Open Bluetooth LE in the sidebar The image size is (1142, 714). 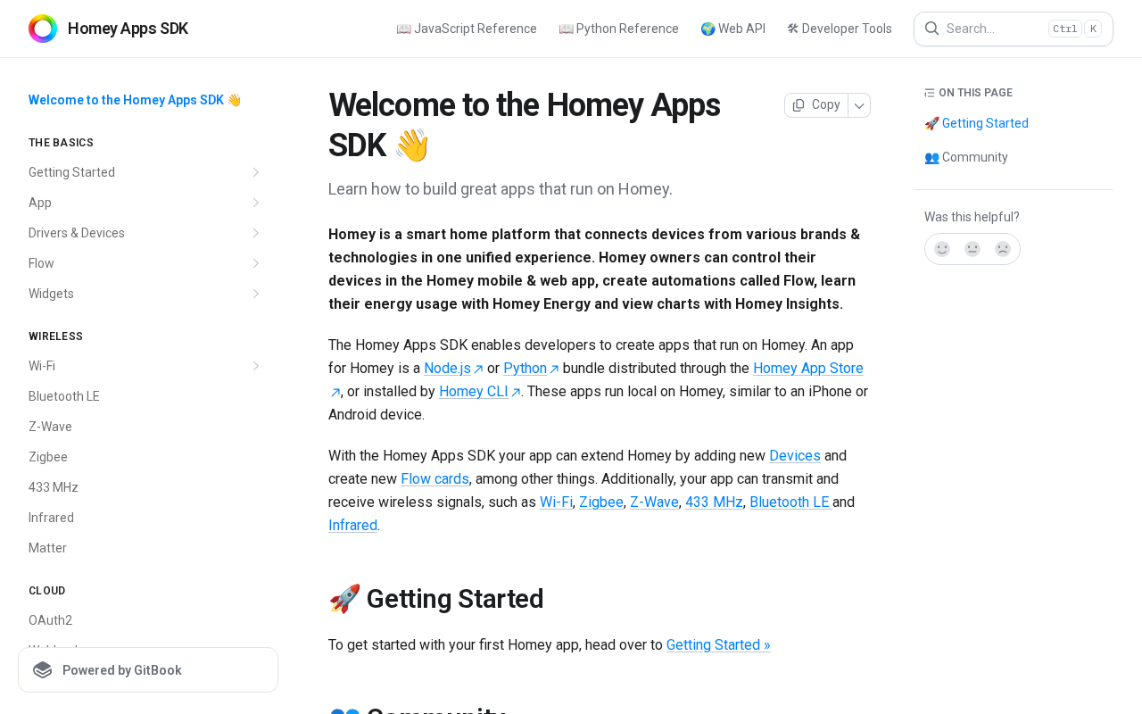coord(64,396)
